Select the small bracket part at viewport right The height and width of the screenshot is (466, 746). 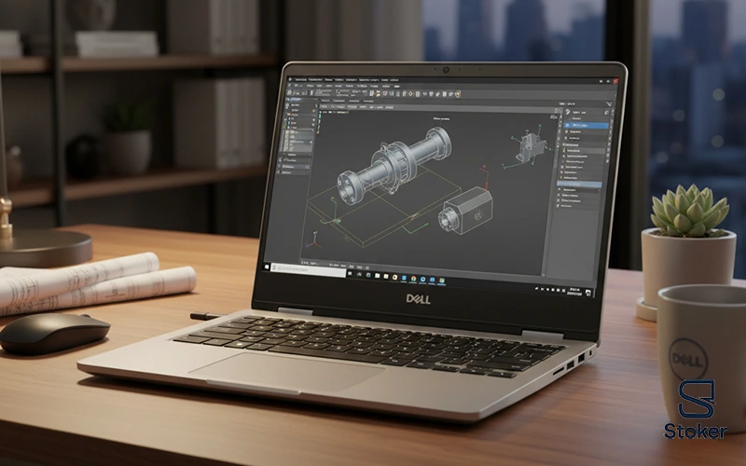click(x=530, y=145)
